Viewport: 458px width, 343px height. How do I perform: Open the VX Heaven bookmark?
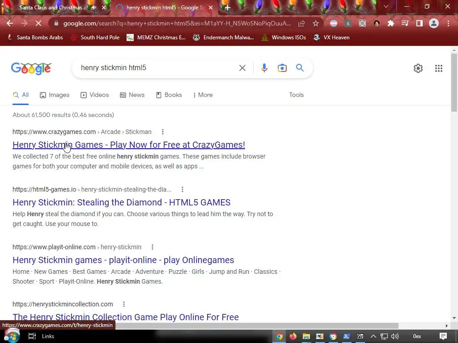[x=331, y=38]
